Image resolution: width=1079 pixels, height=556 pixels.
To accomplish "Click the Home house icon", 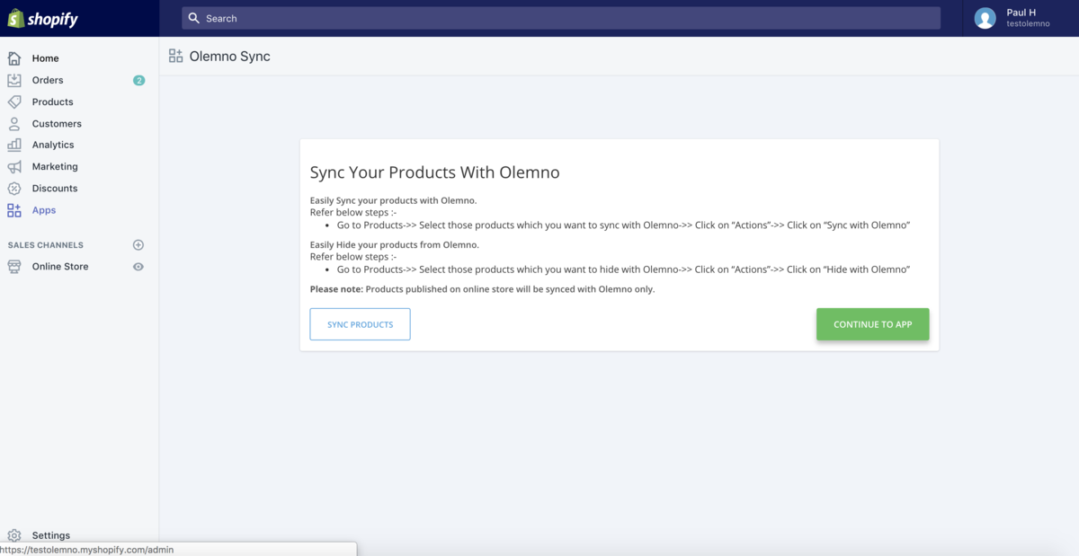I will 14,58.
